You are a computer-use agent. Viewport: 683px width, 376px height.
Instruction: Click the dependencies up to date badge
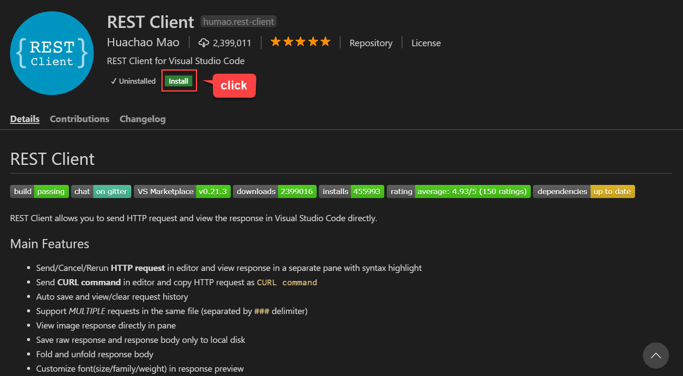pos(584,191)
